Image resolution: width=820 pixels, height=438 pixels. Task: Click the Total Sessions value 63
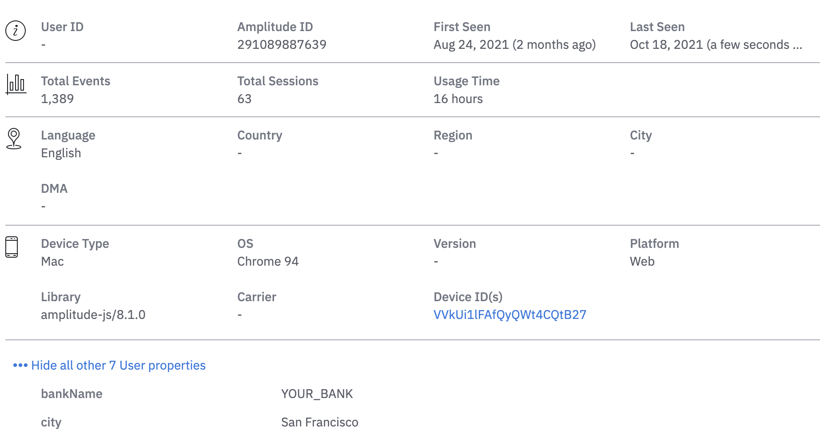[x=244, y=99]
